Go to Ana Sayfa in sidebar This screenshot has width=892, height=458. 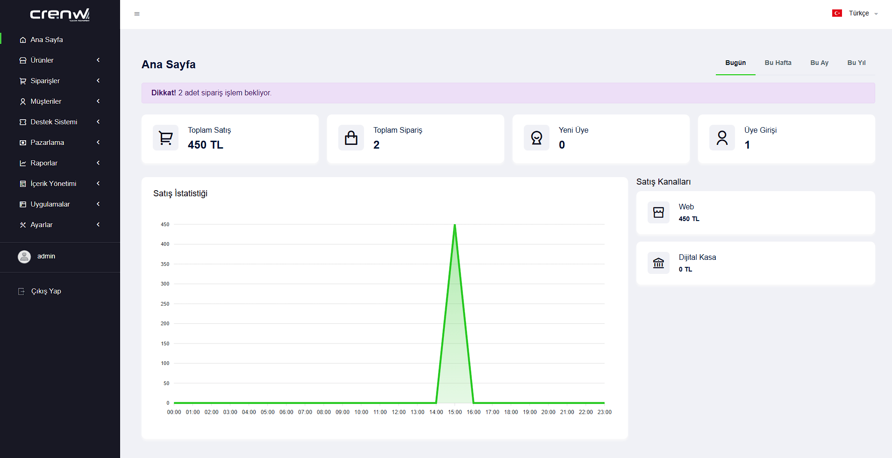tap(46, 40)
